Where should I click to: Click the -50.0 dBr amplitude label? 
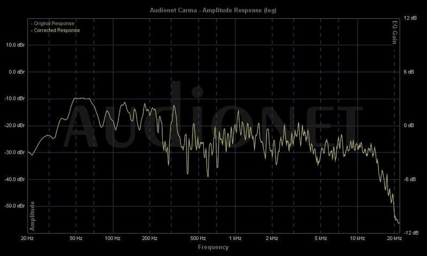(12, 206)
